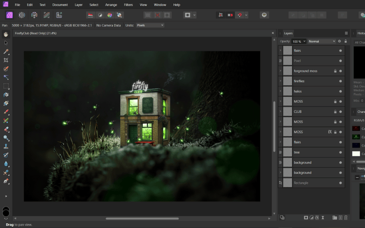Select the Pixel layer row

tap(312, 61)
